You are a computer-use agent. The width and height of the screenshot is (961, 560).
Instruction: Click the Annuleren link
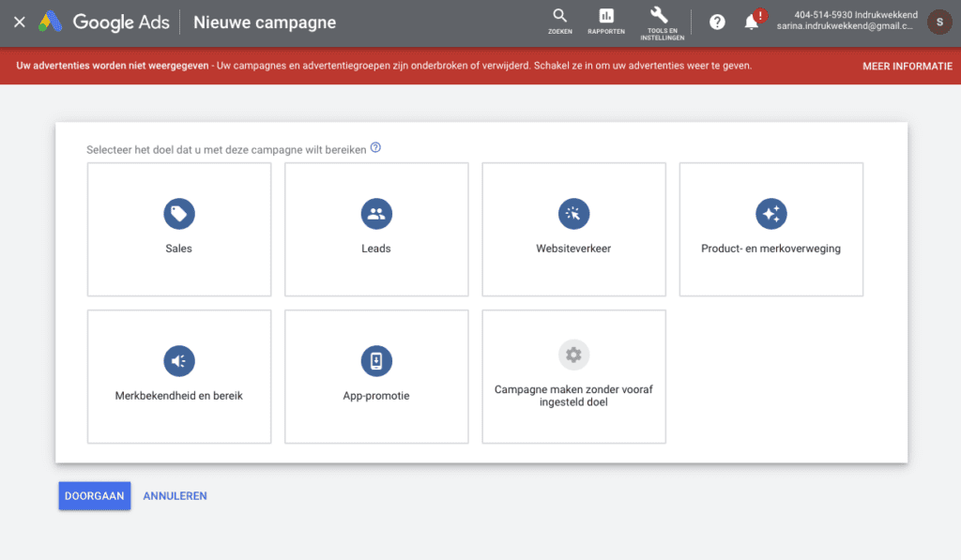coord(175,496)
